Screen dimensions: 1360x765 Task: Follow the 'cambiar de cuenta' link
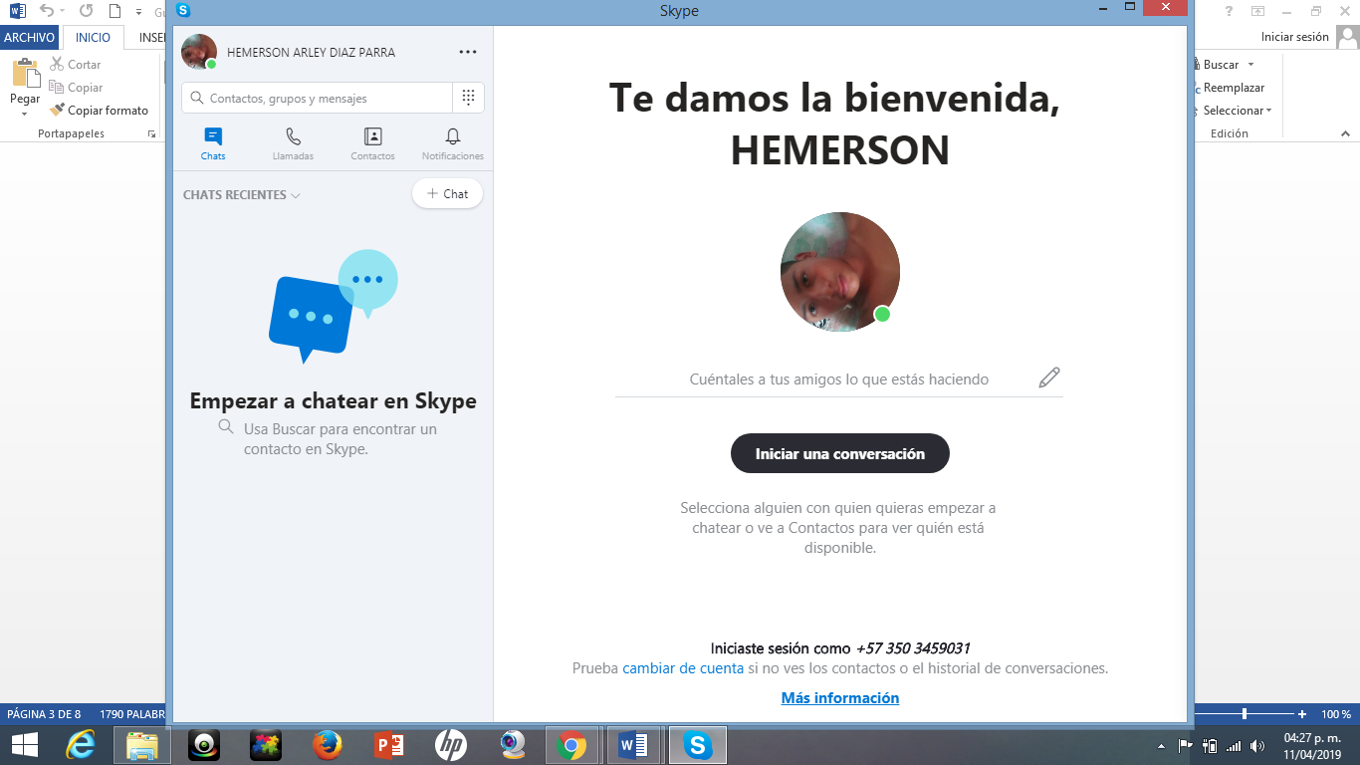click(x=683, y=668)
